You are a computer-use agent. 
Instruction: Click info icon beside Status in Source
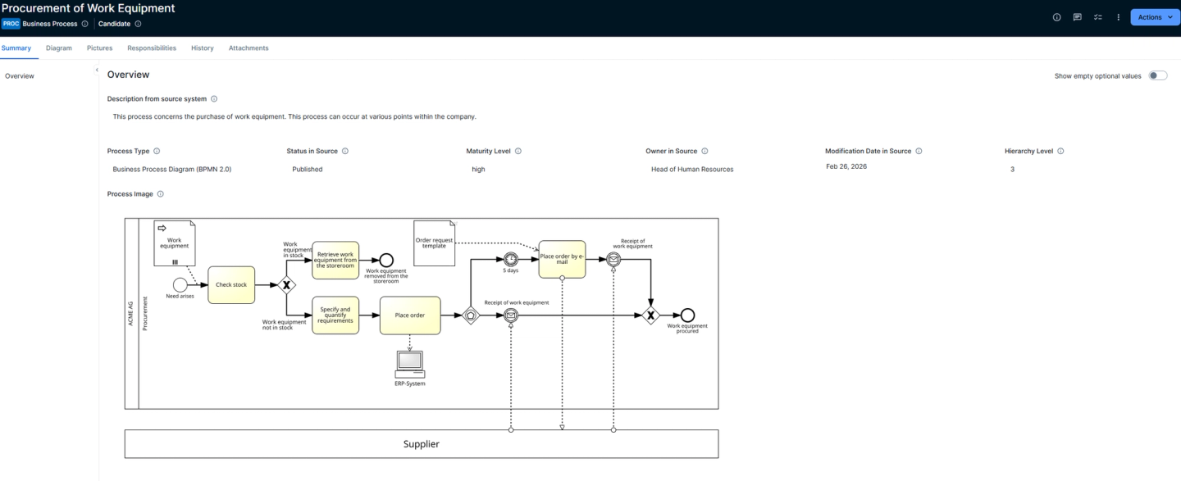[x=344, y=151]
